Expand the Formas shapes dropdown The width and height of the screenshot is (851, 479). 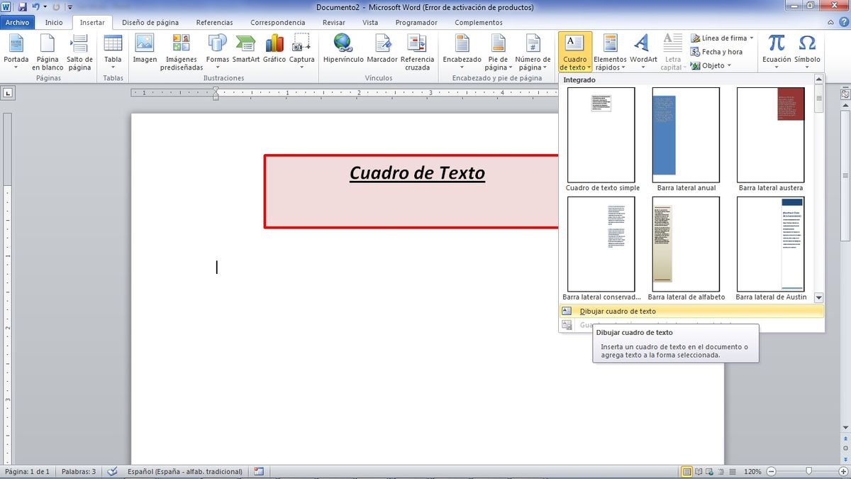217,52
